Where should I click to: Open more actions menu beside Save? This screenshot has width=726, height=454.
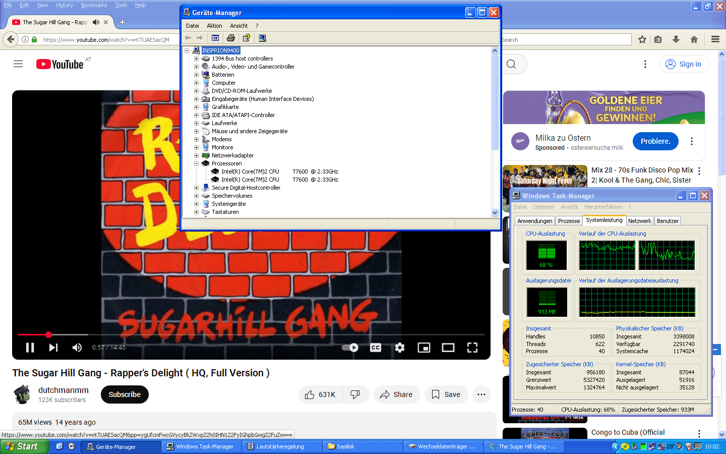tap(481, 394)
